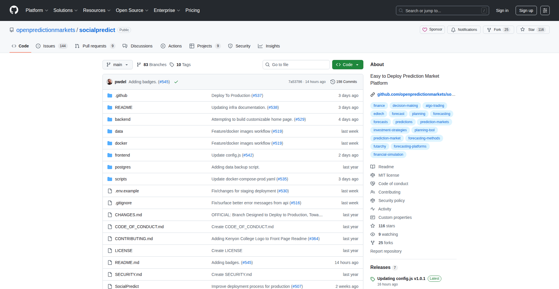
Task: Expand the main branch dropdown
Action: pyautogui.click(x=117, y=65)
